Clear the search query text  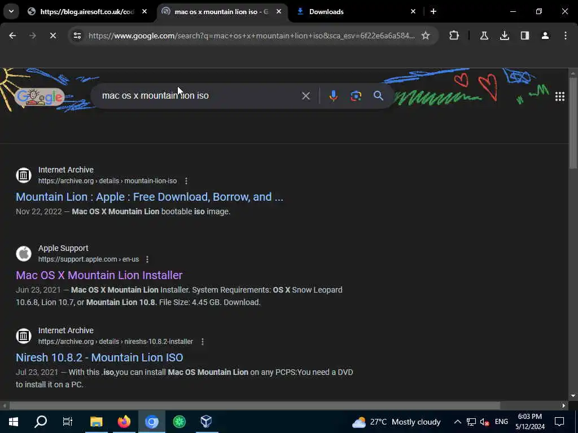(x=305, y=96)
